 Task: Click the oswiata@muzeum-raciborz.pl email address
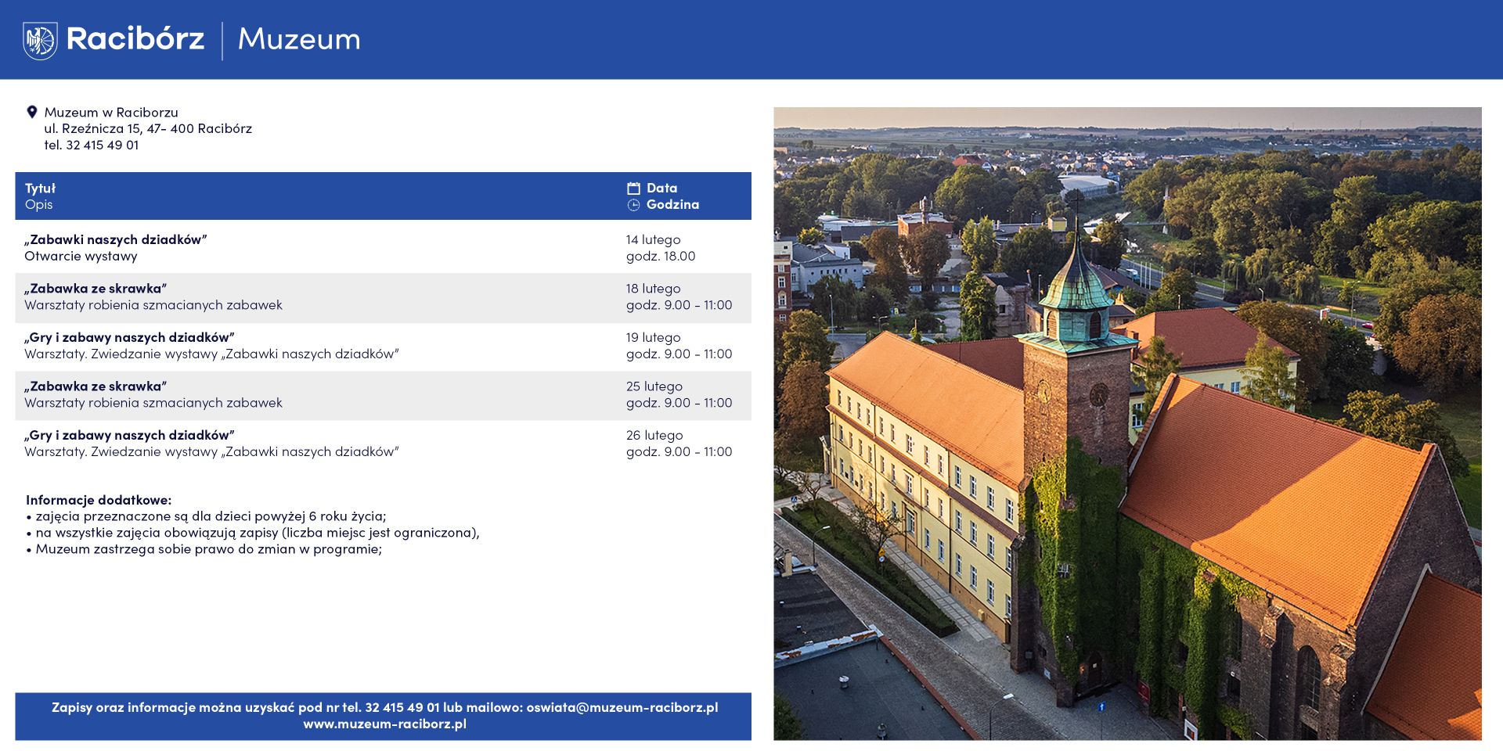coord(622,707)
